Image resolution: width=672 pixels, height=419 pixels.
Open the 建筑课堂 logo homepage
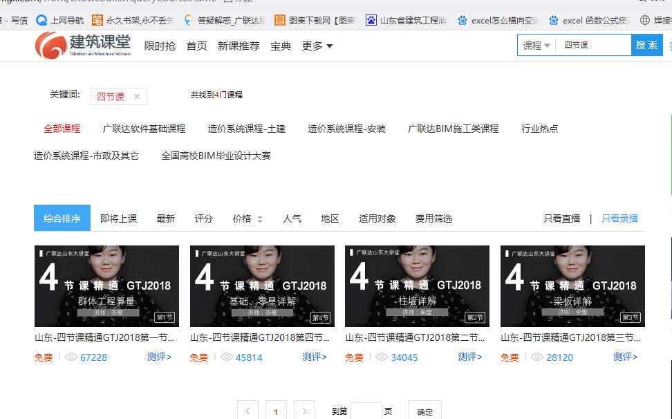(x=83, y=45)
